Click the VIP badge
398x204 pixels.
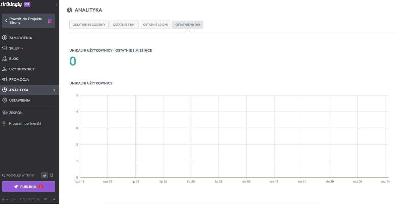point(27,4)
